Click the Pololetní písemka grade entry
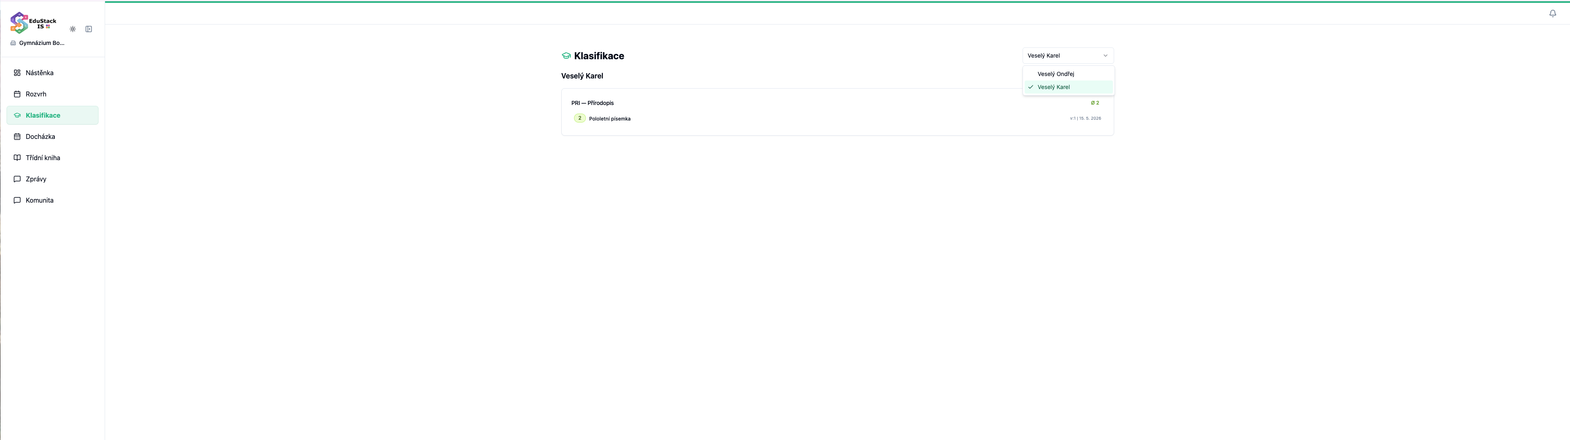Image resolution: width=1570 pixels, height=440 pixels. tap(610, 119)
